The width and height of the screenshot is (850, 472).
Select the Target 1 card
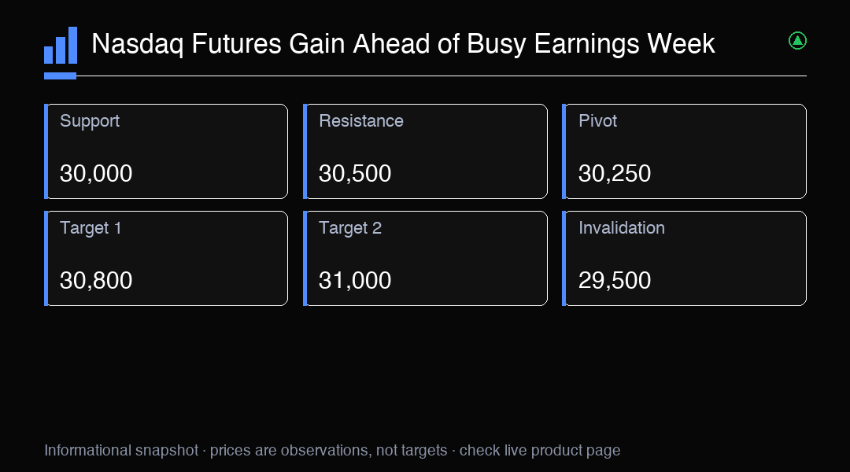(x=166, y=259)
